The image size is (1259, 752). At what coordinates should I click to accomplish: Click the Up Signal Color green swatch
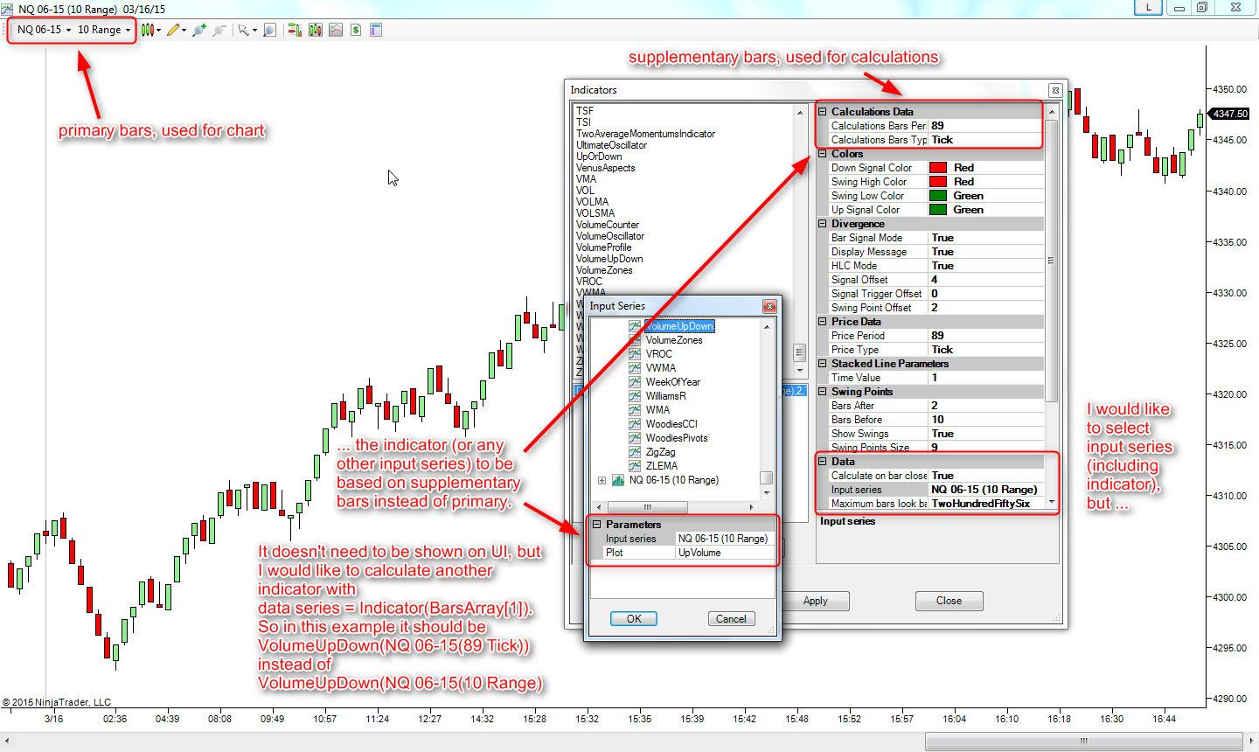click(938, 210)
